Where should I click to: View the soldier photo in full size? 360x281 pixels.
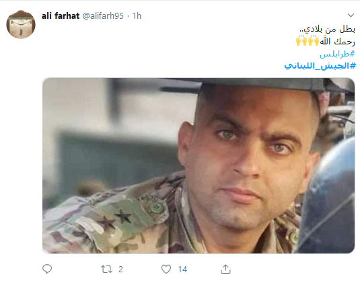[199, 165]
